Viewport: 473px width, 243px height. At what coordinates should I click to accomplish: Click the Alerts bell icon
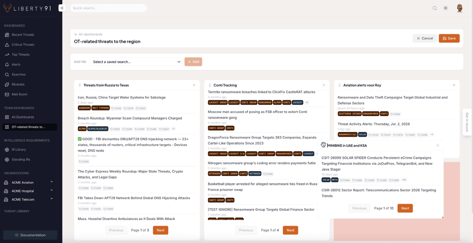7,65
